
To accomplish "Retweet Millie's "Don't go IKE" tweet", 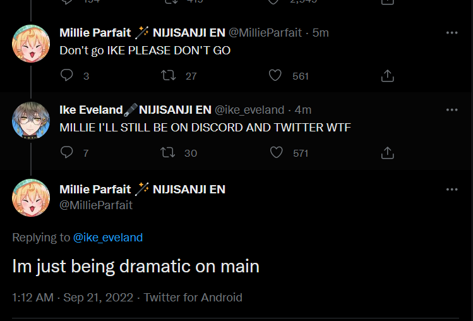I will tap(168, 76).
